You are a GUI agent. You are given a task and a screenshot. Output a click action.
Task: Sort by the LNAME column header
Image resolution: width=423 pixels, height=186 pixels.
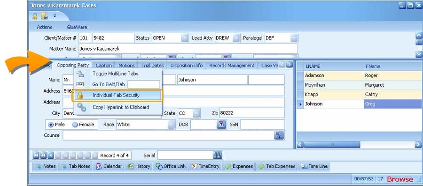pos(334,66)
